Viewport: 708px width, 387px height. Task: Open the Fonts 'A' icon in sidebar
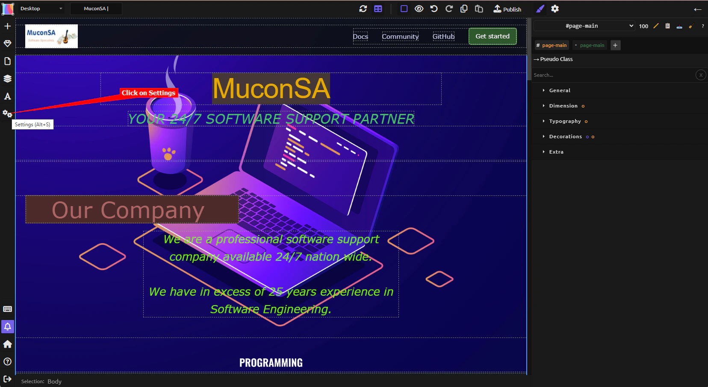(x=7, y=96)
